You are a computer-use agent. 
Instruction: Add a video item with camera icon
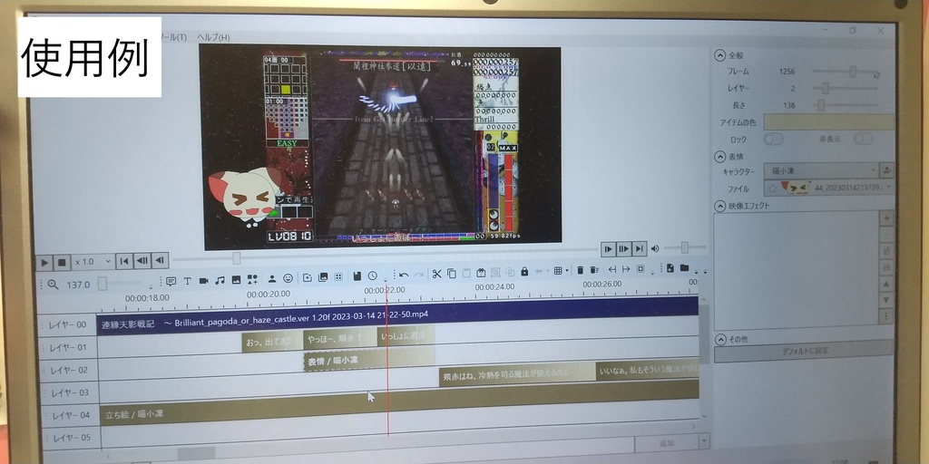(x=204, y=281)
